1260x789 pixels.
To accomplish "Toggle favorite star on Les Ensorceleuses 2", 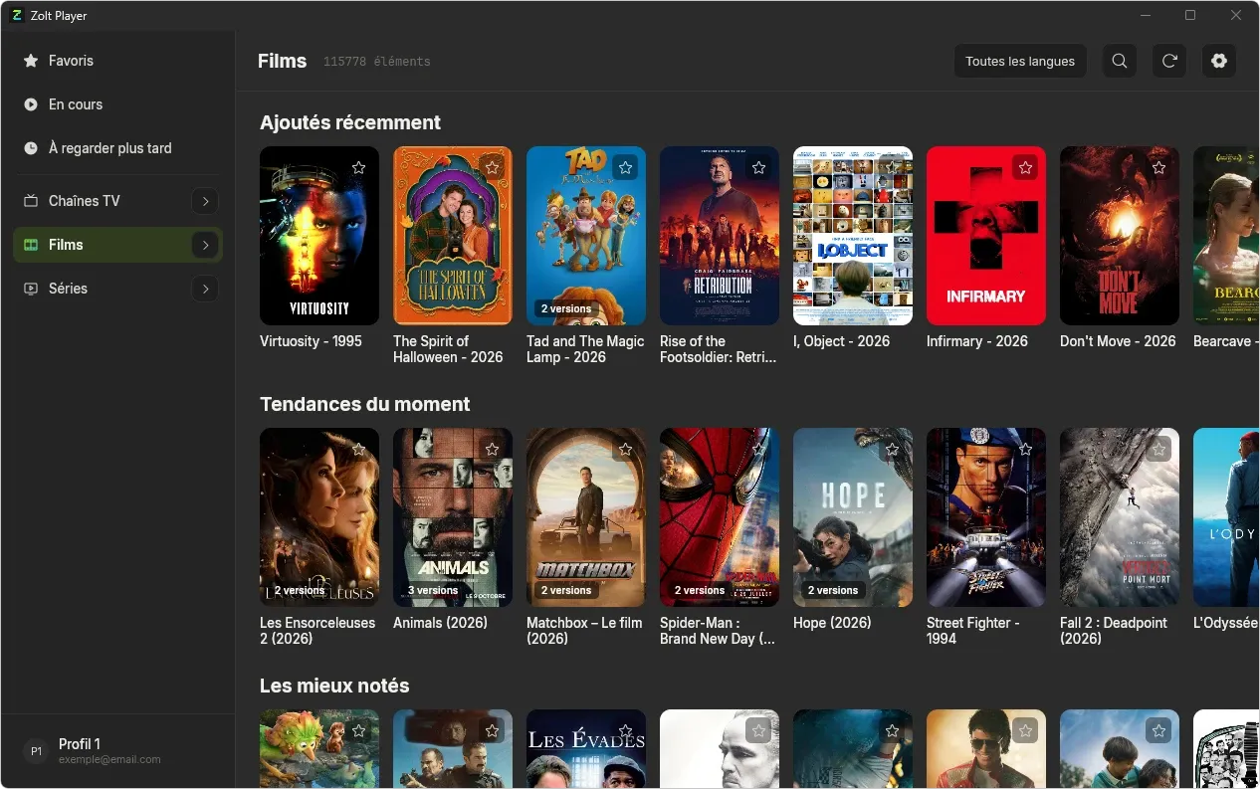I will click(359, 449).
